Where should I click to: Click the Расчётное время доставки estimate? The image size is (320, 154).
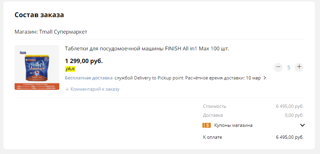(x=223, y=78)
